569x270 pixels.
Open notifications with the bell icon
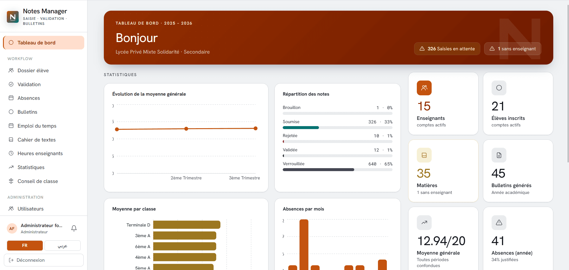point(74,228)
